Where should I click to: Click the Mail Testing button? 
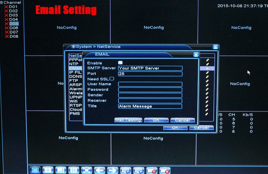coord(128,120)
